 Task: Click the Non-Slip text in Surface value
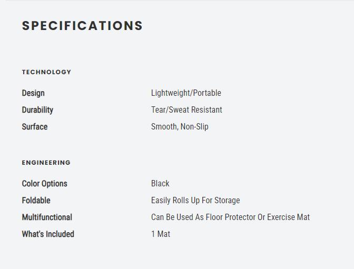coord(194,127)
